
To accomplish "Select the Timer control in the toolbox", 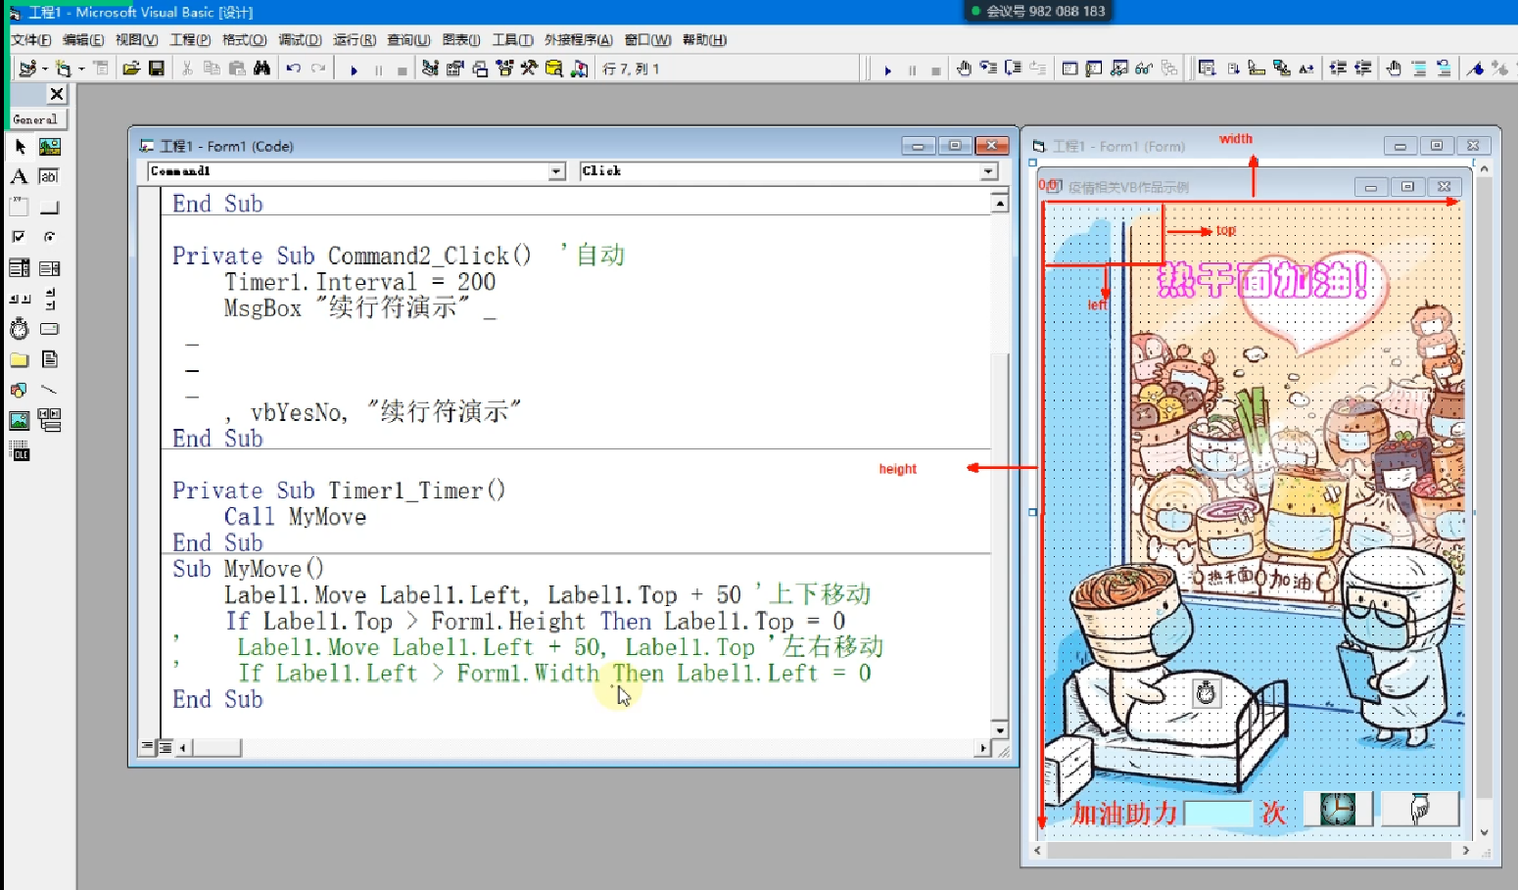I will coord(19,329).
